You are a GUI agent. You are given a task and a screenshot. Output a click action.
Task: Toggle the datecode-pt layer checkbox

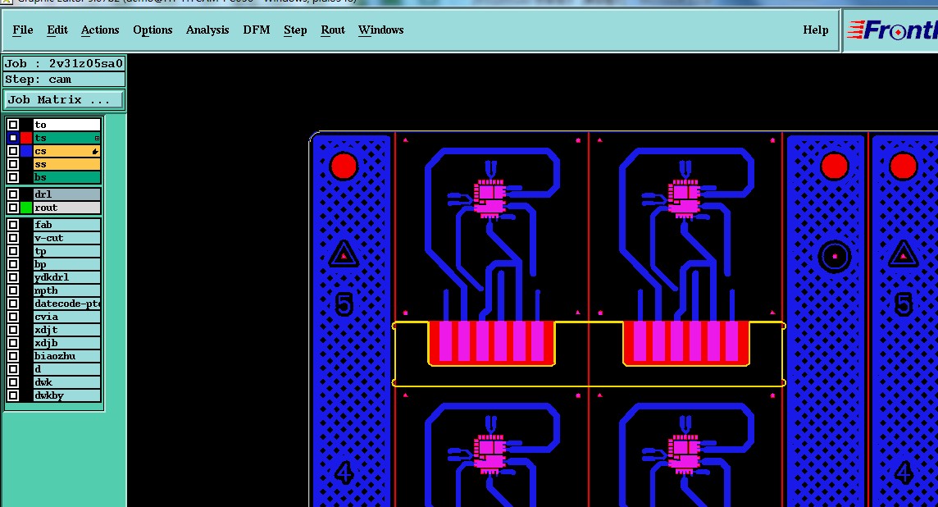coord(13,304)
